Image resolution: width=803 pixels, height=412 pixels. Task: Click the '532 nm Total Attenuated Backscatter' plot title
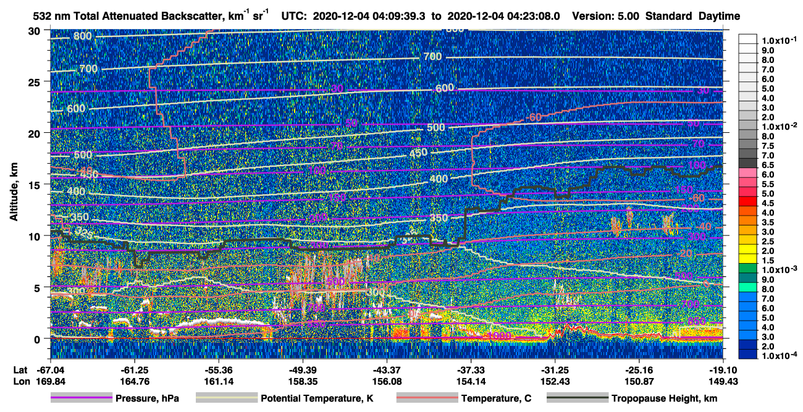pyautogui.click(x=151, y=16)
